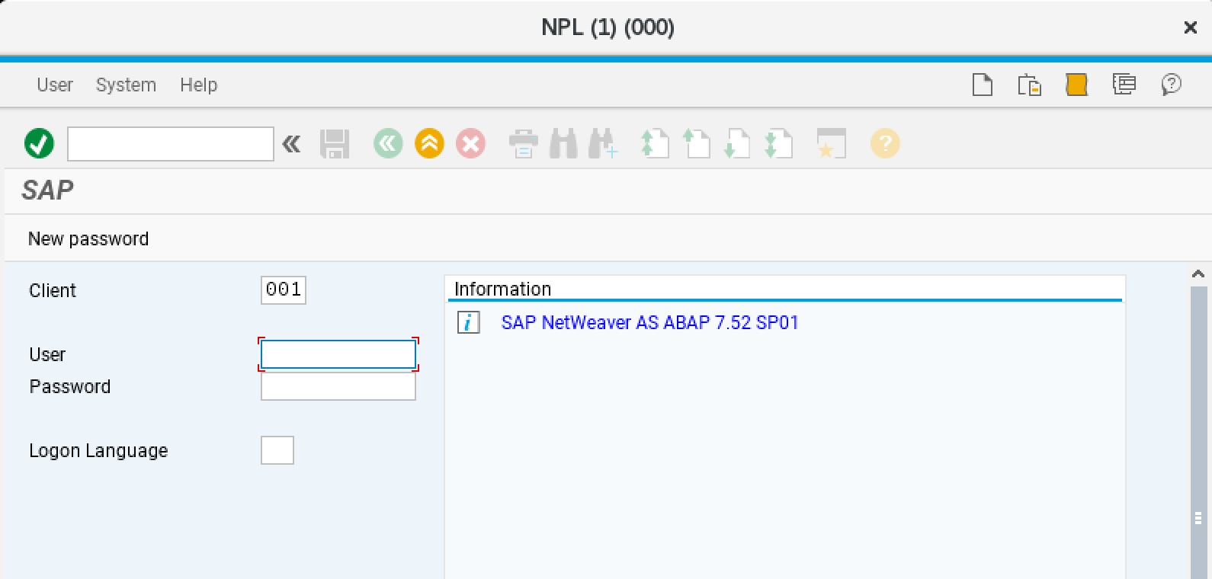Click the green Enter checkmark icon
The height and width of the screenshot is (579, 1212).
(40, 143)
